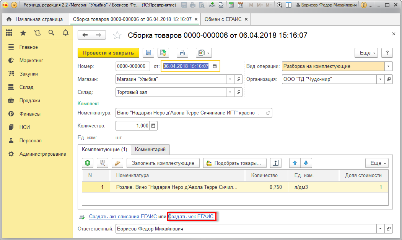
Task: Open the calculator icon in title bar
Action: (x=231, y=5)
